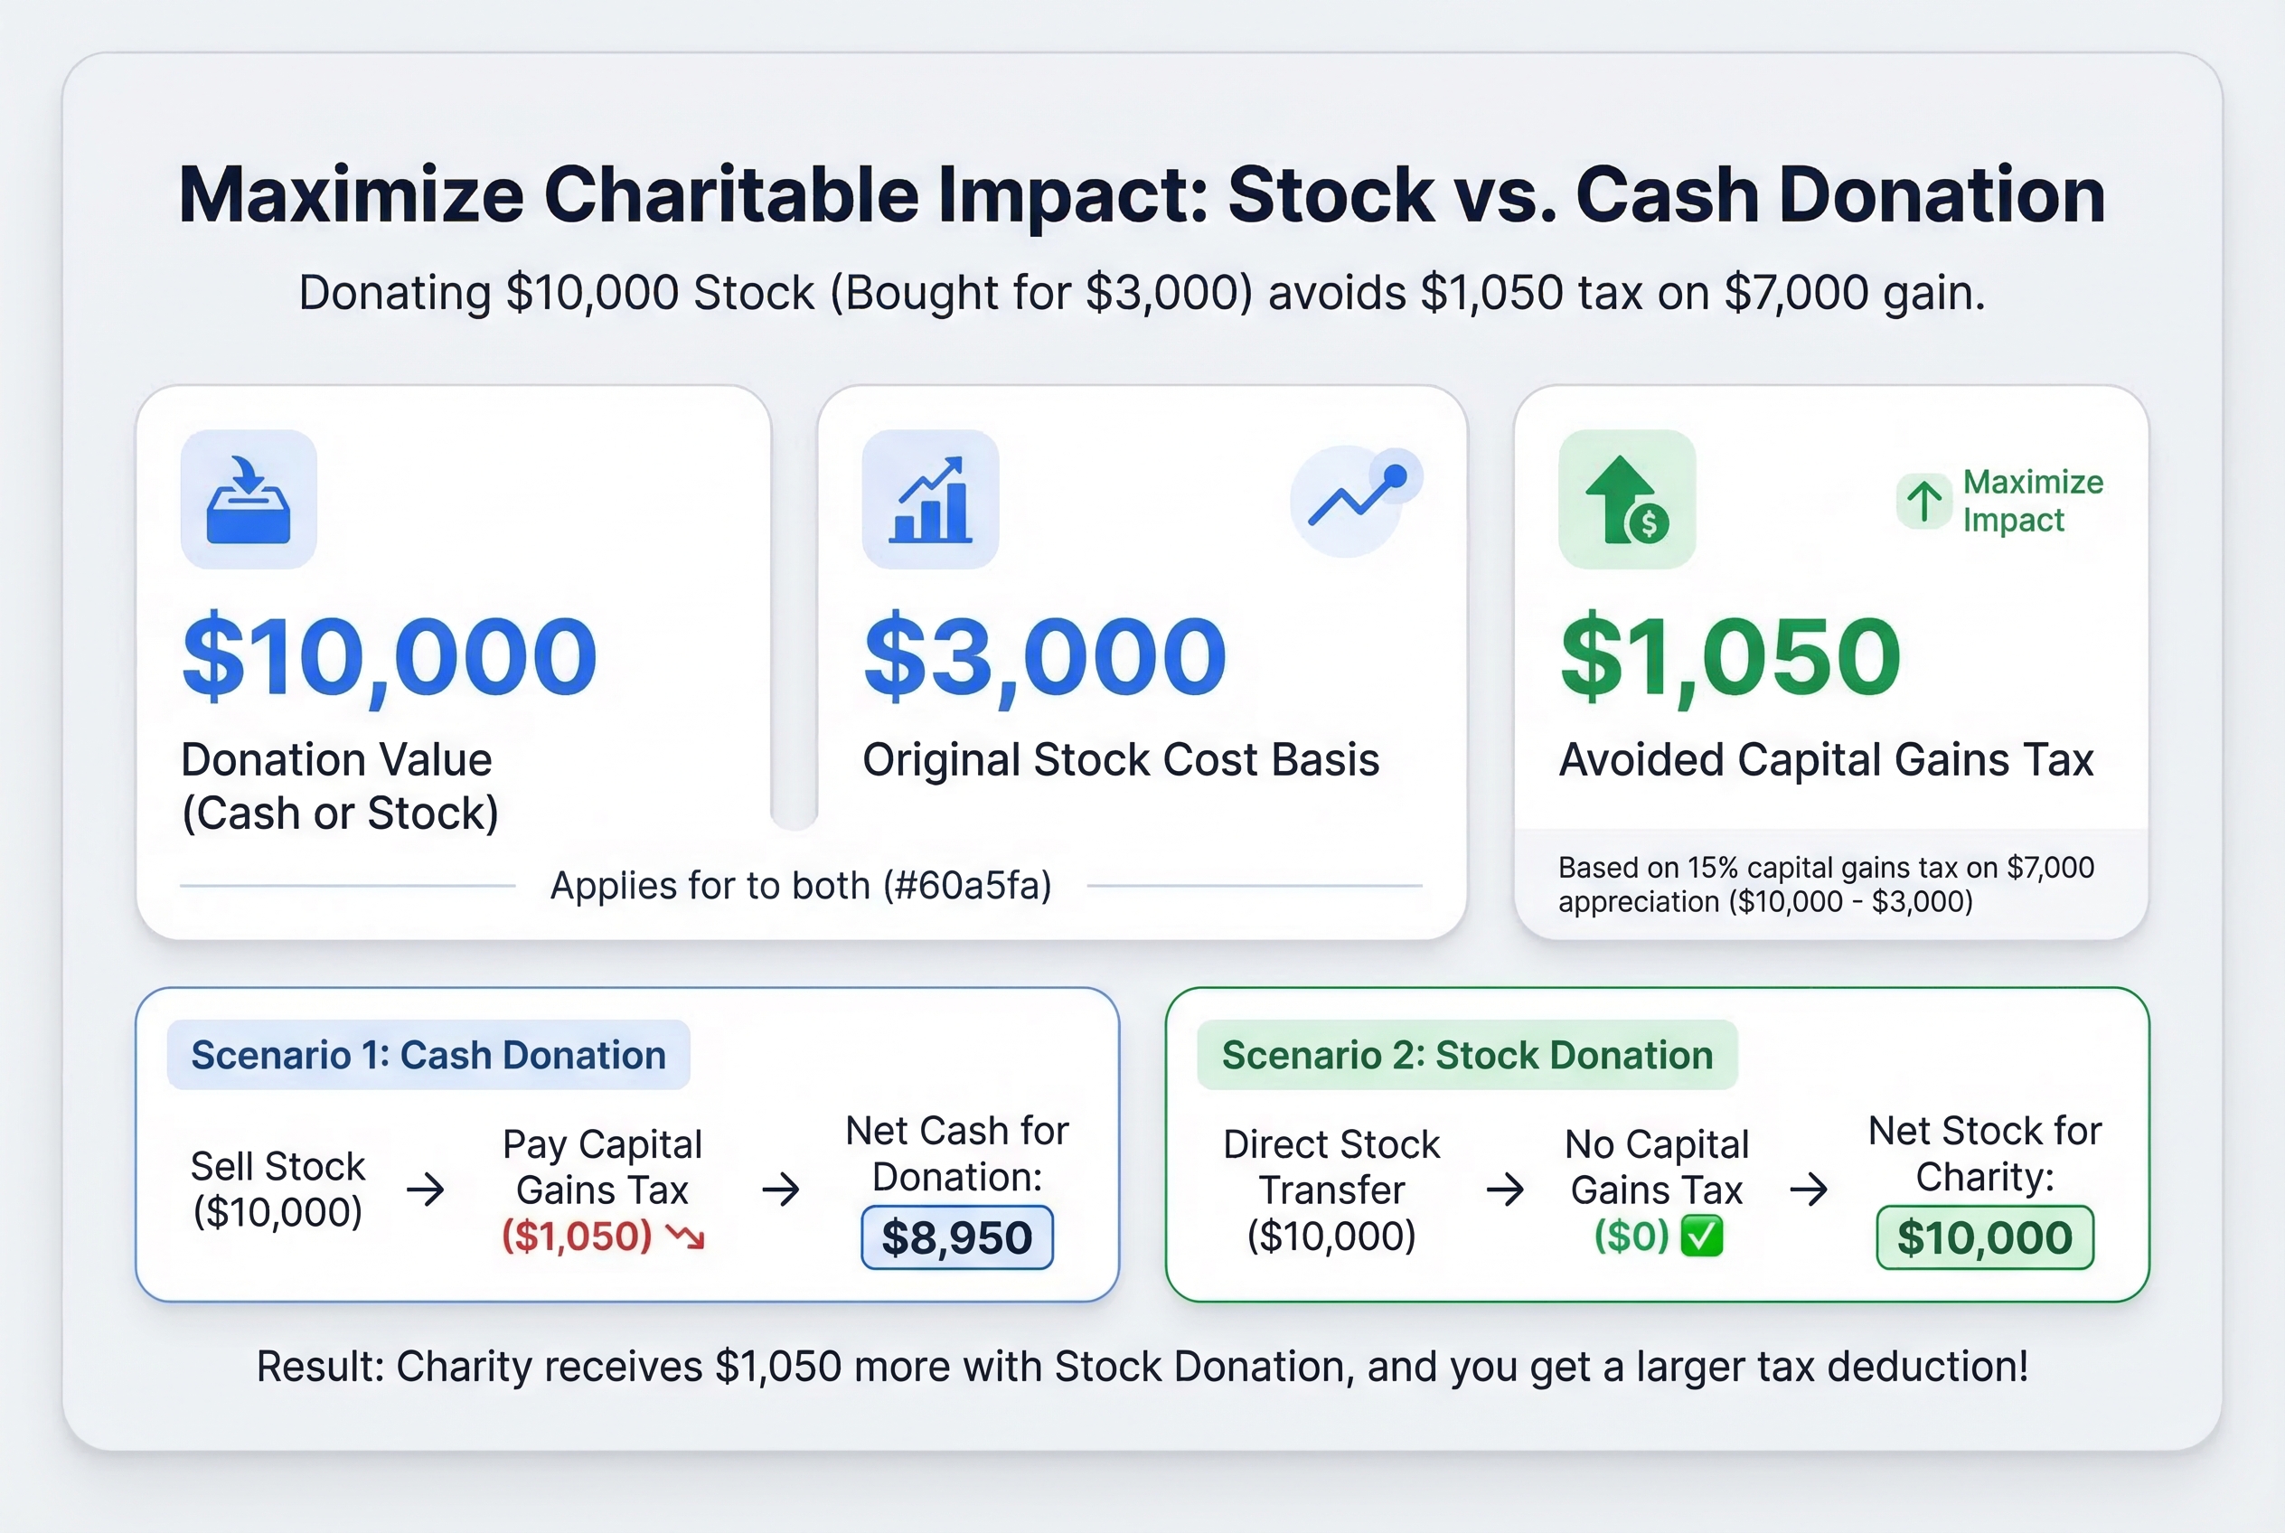Click the red downward trend arrow
Viewport: 2285px width, 1533px height.
pyautogui.click(x=685, y=1237)
